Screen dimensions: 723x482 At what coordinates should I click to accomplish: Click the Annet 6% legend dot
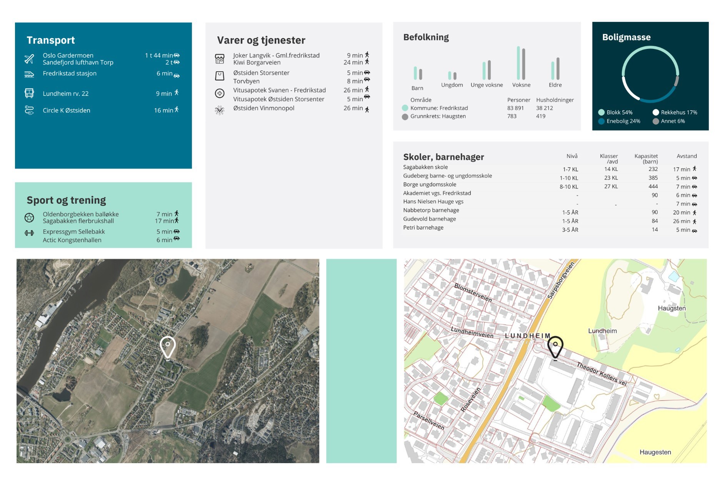pos(656,121)
